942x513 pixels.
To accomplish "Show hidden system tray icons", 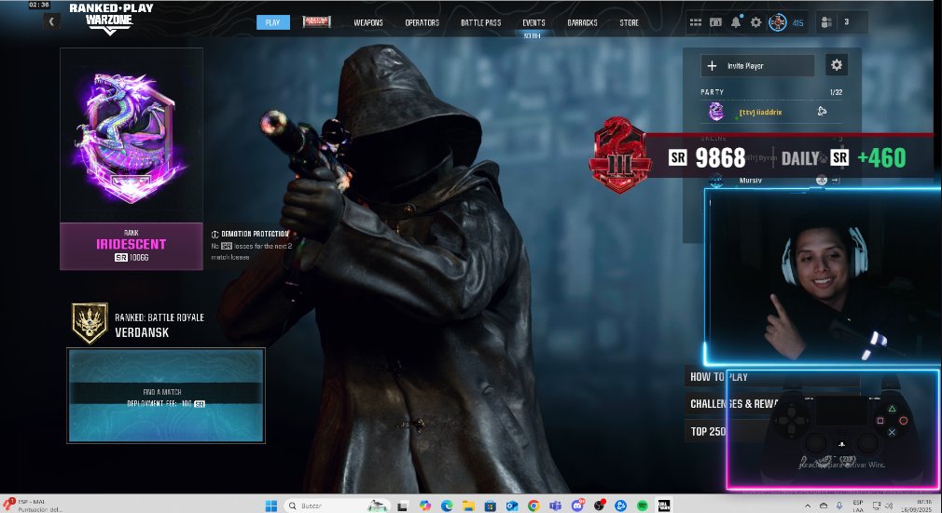I will click(808, 506).
